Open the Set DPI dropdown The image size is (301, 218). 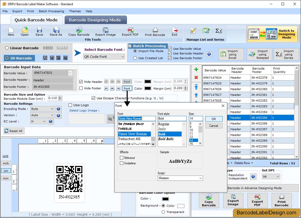271,177
